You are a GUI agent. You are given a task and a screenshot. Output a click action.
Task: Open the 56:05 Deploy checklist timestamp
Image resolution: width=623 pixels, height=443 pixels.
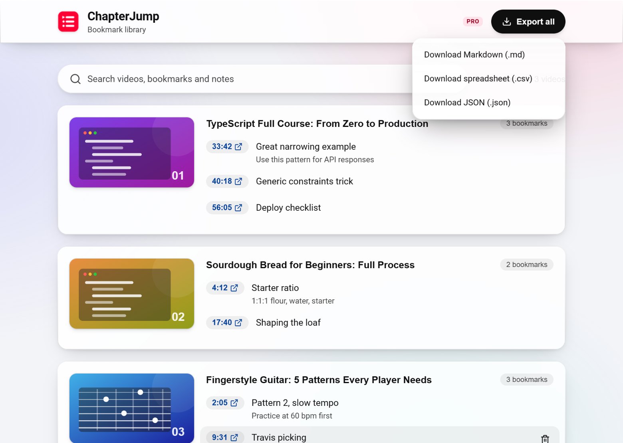[x=227, y=208]
